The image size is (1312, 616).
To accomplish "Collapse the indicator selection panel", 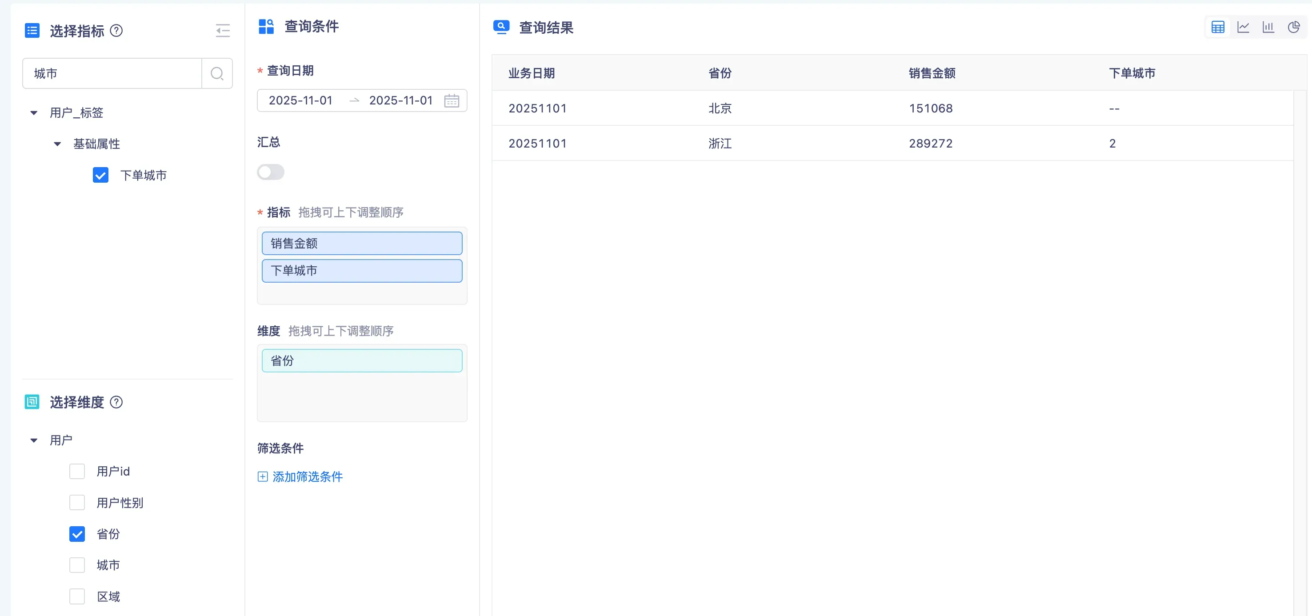I will [x=223, y=31].
